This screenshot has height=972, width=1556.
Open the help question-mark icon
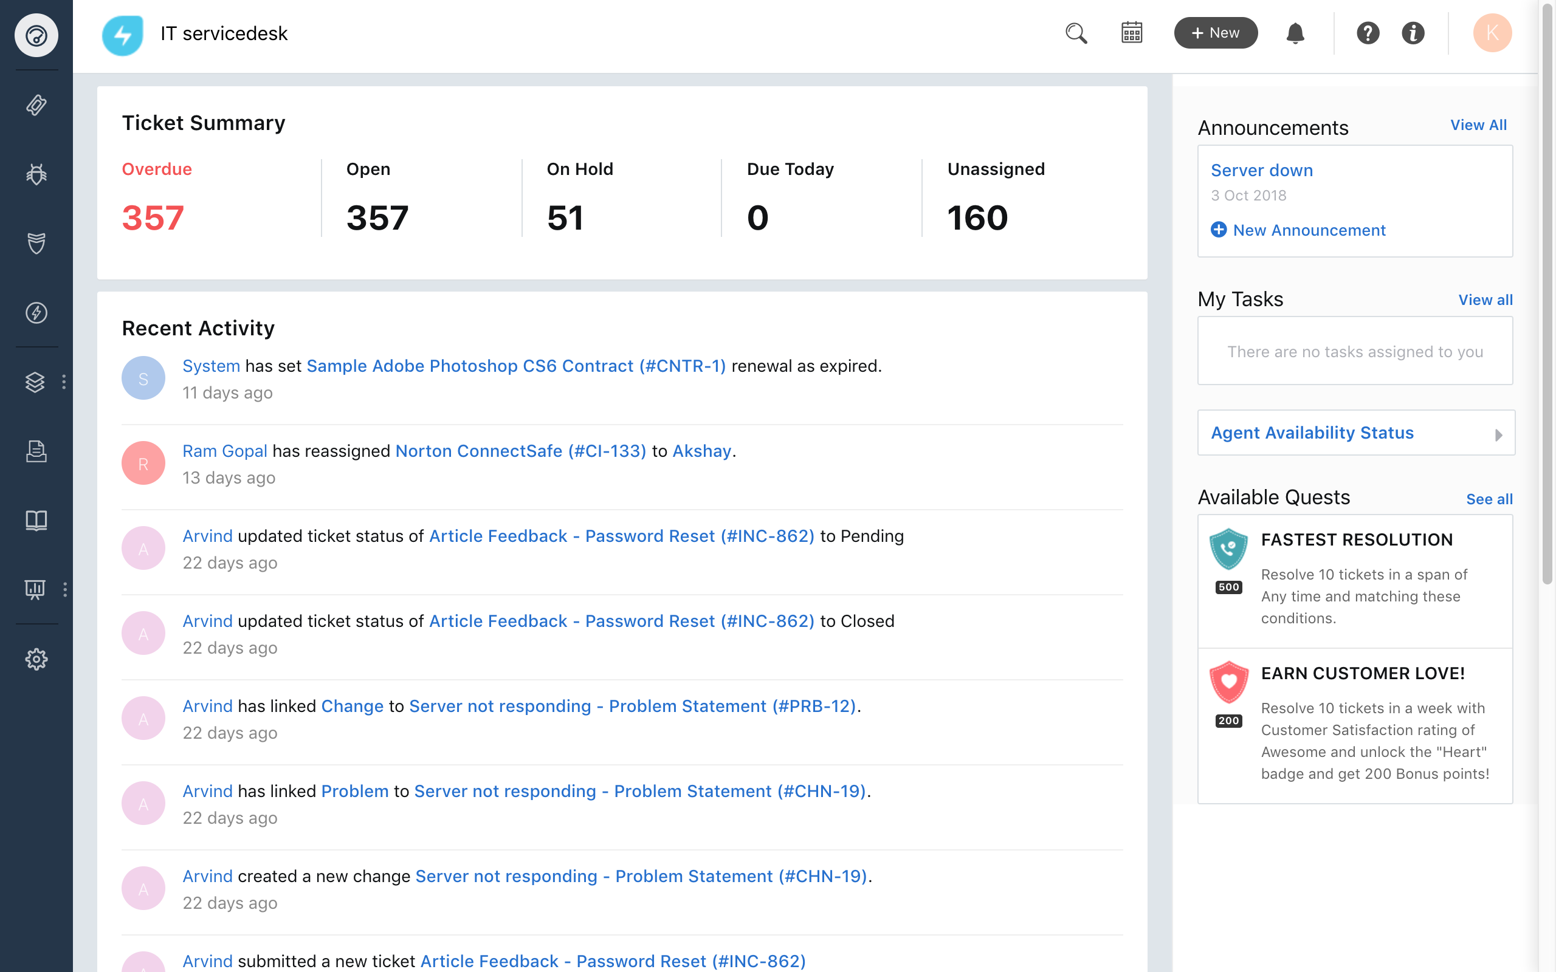[1369, 33]
